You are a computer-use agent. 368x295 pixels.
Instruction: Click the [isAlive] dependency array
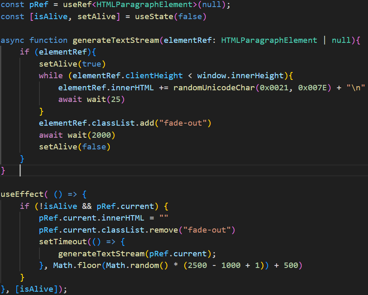(x=36, y=289)
